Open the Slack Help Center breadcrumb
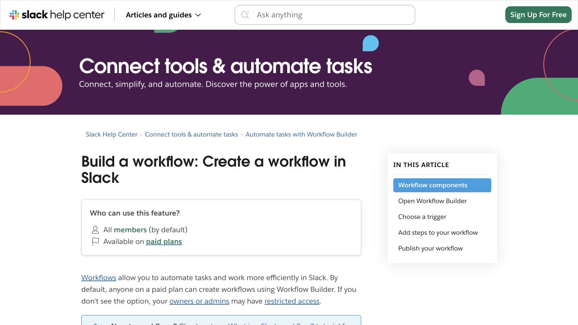The width and height of the screenshot is (578, 325). [112, 135]
